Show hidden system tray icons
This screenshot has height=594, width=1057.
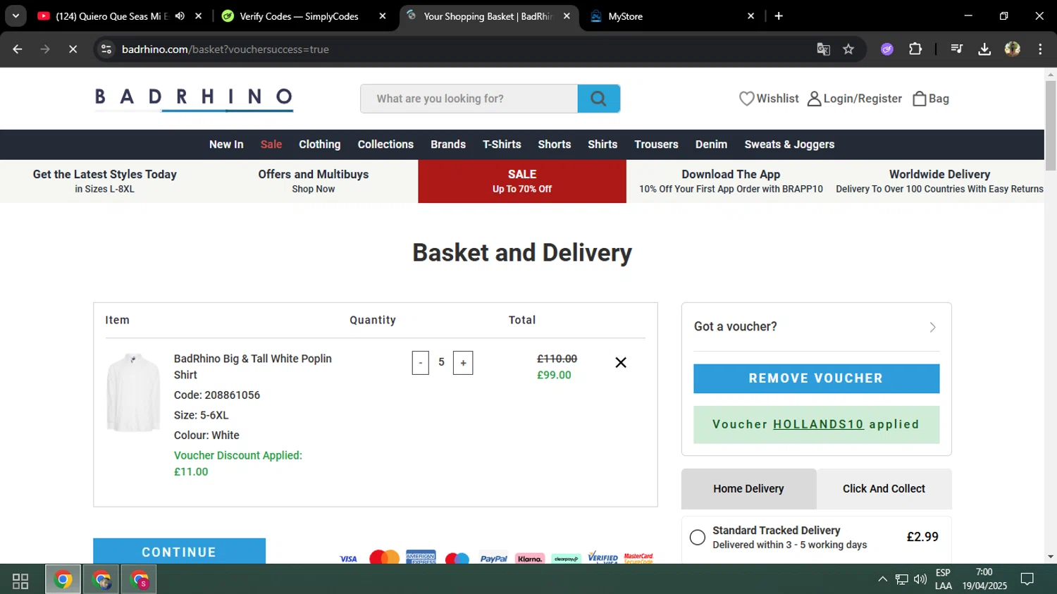[x=882, y=579]
